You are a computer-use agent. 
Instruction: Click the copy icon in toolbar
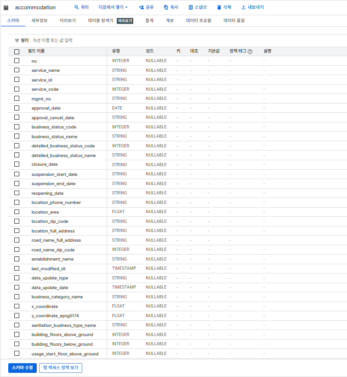(x=166, y=7)
